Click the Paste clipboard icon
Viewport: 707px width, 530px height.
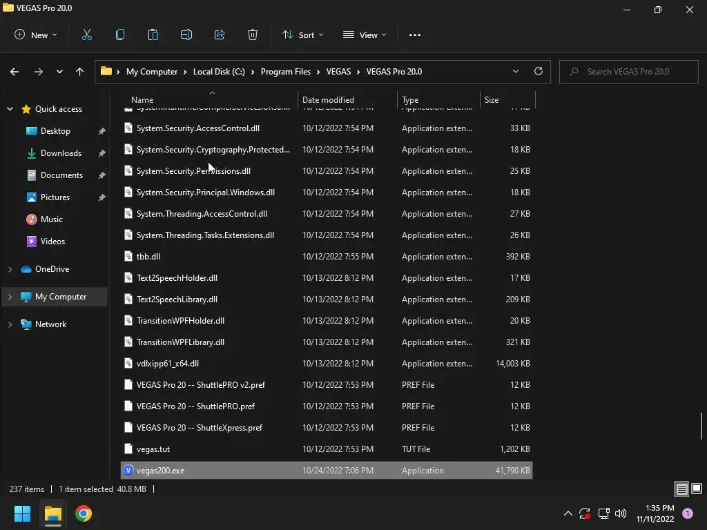coord(153,35)
